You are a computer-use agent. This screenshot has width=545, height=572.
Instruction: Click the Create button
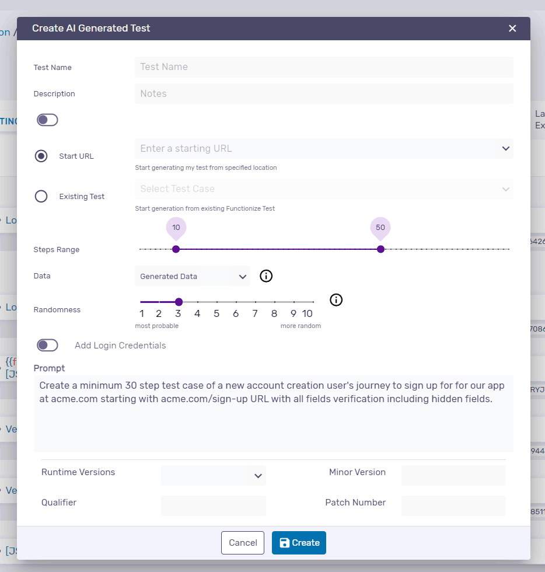pos(299,542)
